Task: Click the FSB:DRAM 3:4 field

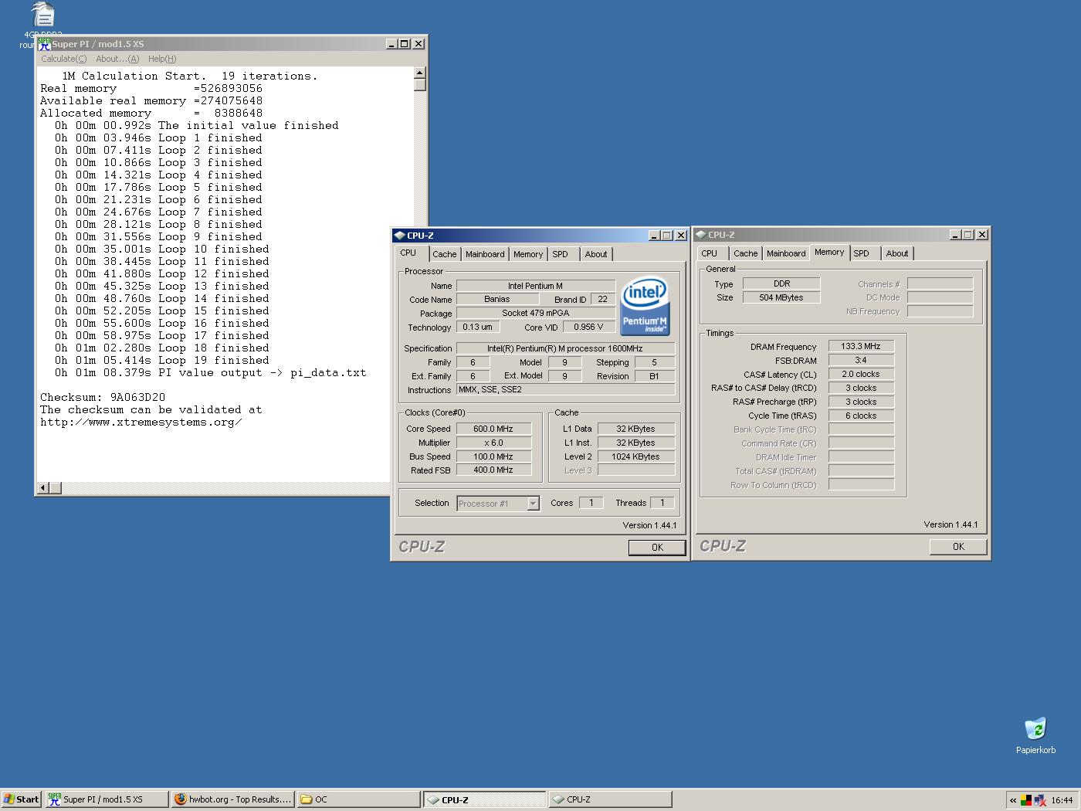Action: (861, 360)
